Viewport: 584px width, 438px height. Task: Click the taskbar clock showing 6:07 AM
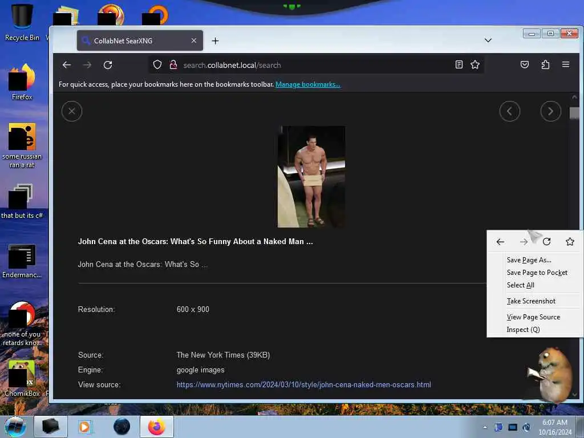[x=555, y=427]
